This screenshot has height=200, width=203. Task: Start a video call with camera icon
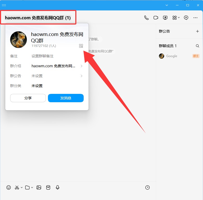coord(156,18)
